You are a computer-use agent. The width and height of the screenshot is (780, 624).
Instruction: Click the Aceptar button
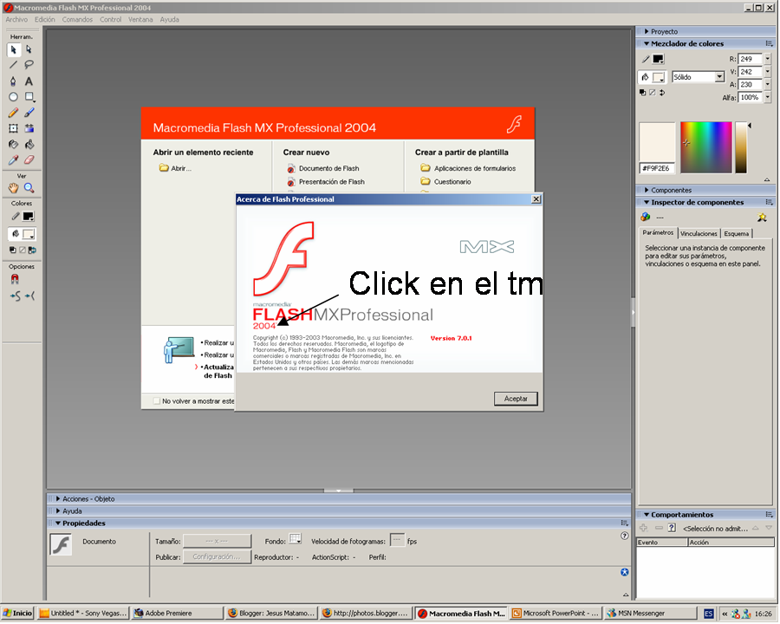click(517, 399)
